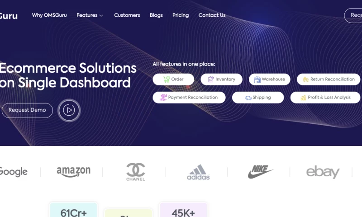
Task: Click the Order cart icon
Action: point(167,79)
